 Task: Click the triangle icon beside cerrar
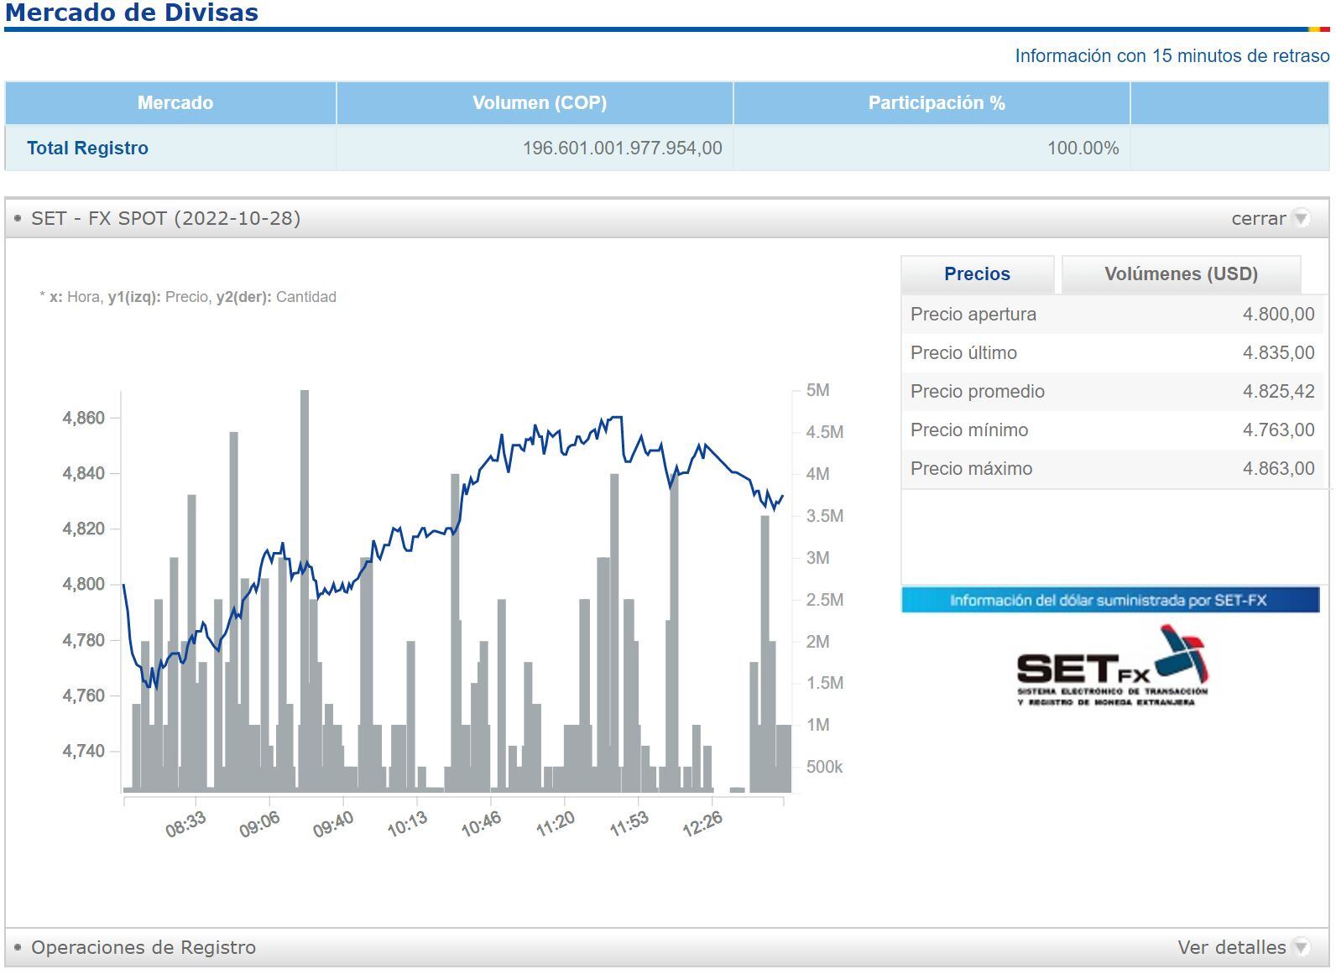coord(1301,218)
